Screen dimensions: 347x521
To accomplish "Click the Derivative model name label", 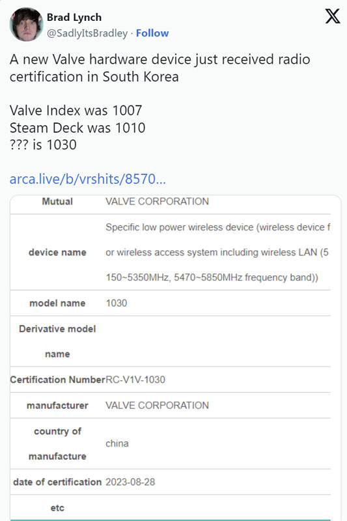I will [57, 341].
